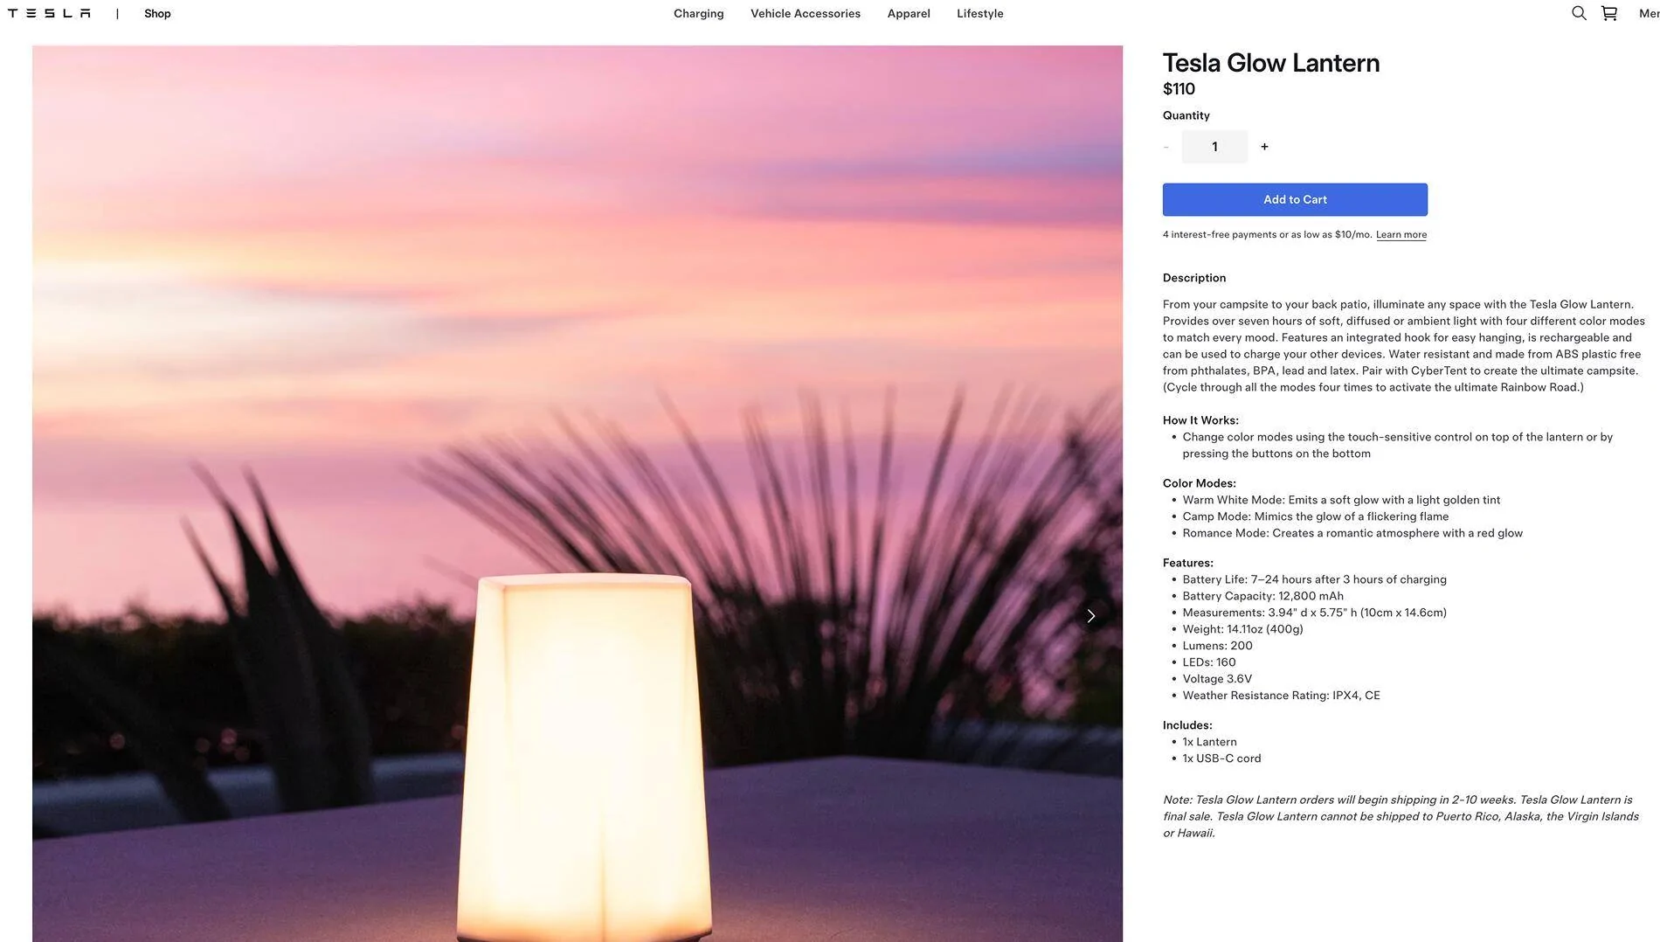1660x942 pixels.
Task: Click the LEDs: 160 line
Action: click(1209, 662)
